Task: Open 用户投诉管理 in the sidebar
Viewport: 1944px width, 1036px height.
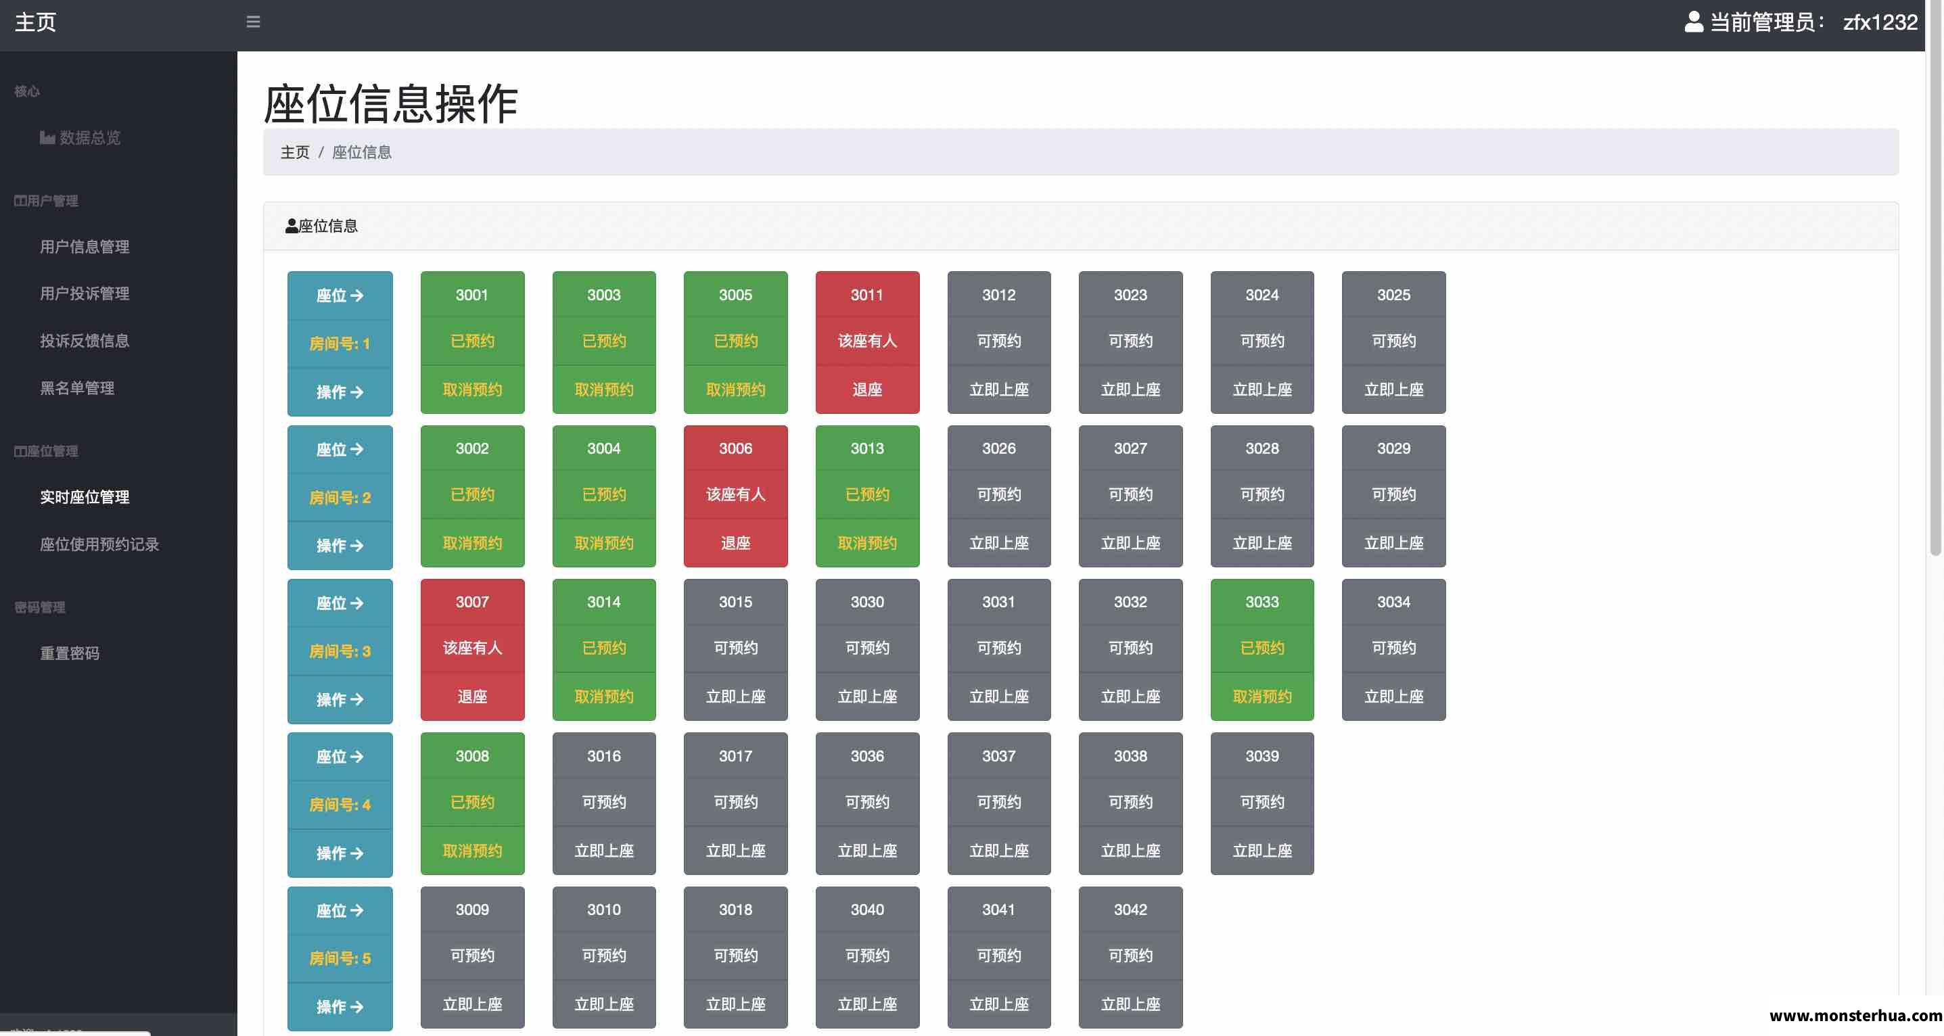Action: click(85, 293)
